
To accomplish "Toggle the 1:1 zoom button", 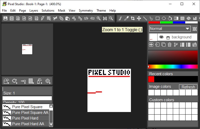I will click(x=105, y=19).
